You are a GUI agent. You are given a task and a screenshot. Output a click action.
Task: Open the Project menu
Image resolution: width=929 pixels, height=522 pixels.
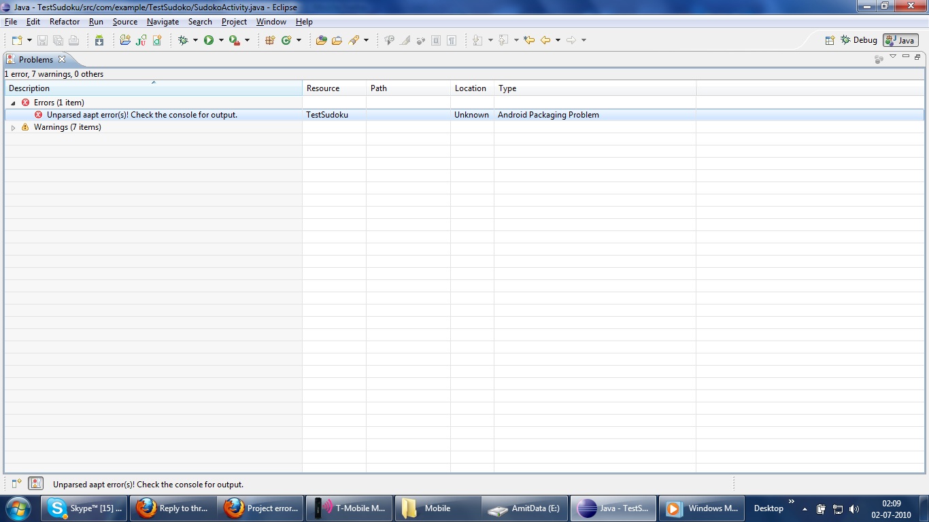point(234,22)
